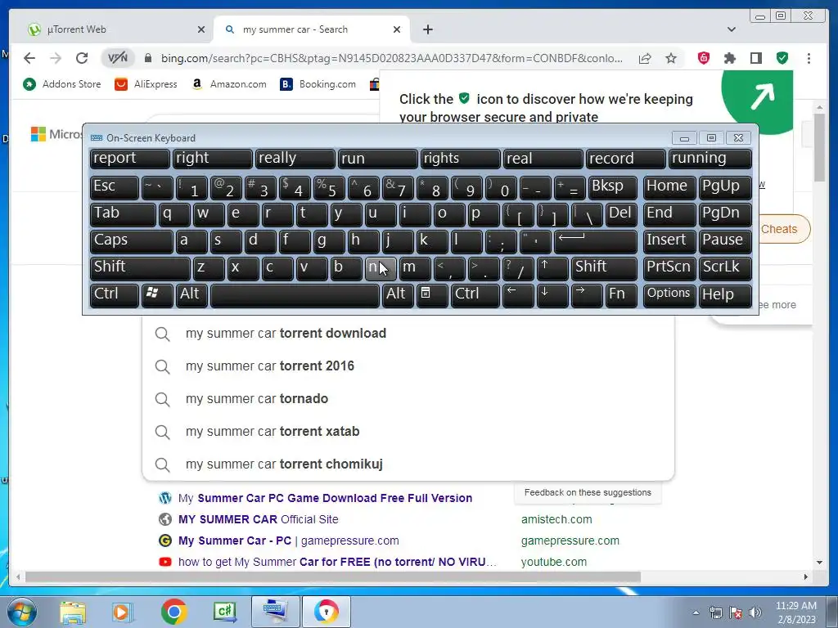Click the Bksp key on On-Screen Keyboard
The height and width of the screenshot is (628, 838).
click(x=613, y=187)
